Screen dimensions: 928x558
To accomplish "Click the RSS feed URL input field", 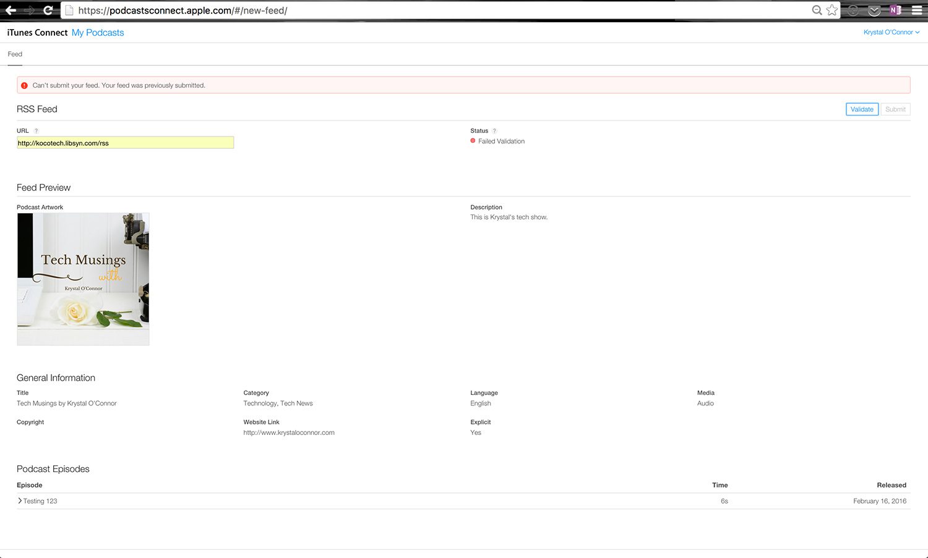I will (x=125, y=143).
